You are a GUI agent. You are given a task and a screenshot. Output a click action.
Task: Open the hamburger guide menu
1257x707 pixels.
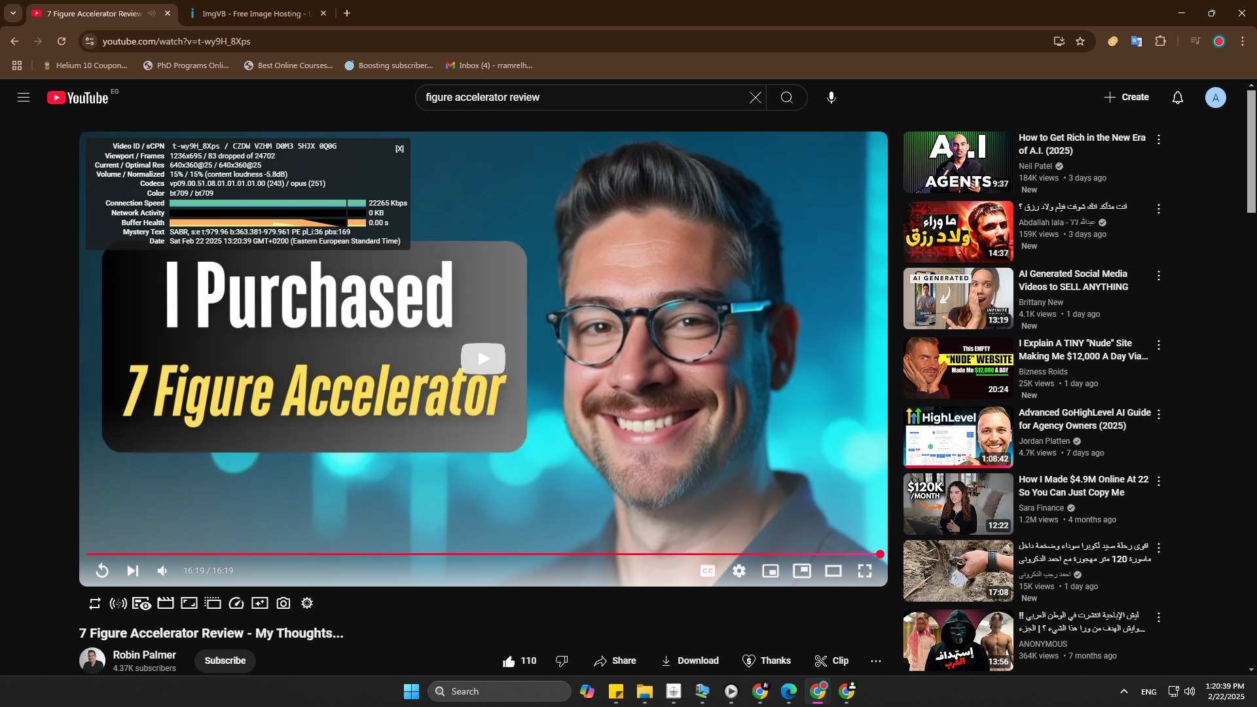(24, 98)
